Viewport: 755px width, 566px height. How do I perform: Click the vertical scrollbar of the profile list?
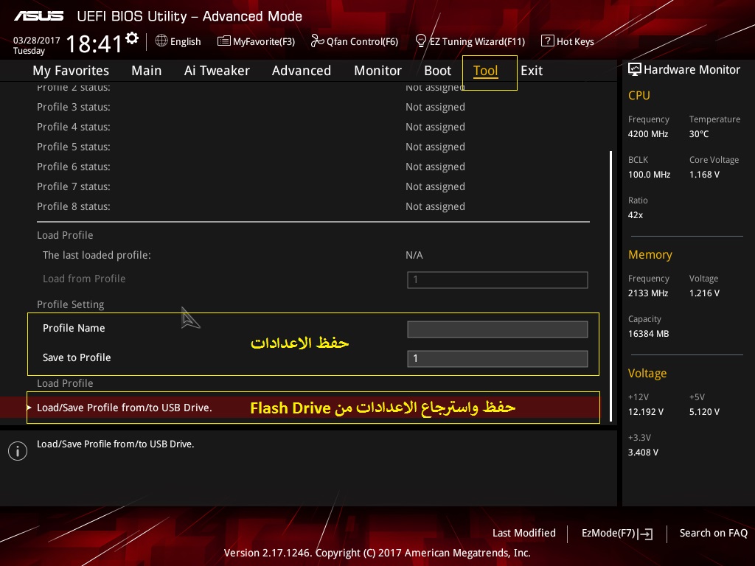click(610, 287)
